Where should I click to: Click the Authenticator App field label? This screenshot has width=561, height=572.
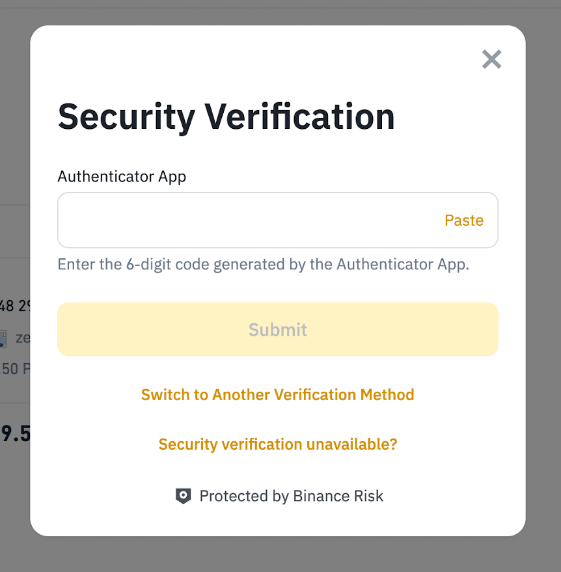click(x=122, y=176)
